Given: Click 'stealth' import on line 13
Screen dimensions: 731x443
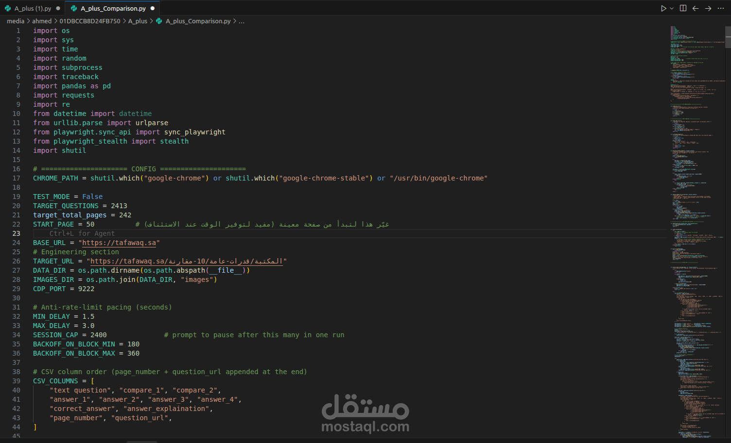Looking at the screenshot, I should [174, 141].
